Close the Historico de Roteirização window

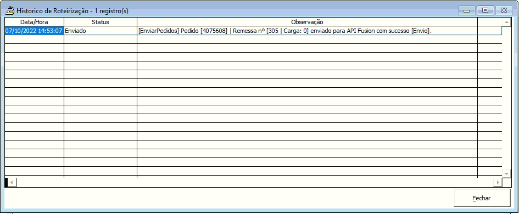pyautogui.click(x=504, y=10)
